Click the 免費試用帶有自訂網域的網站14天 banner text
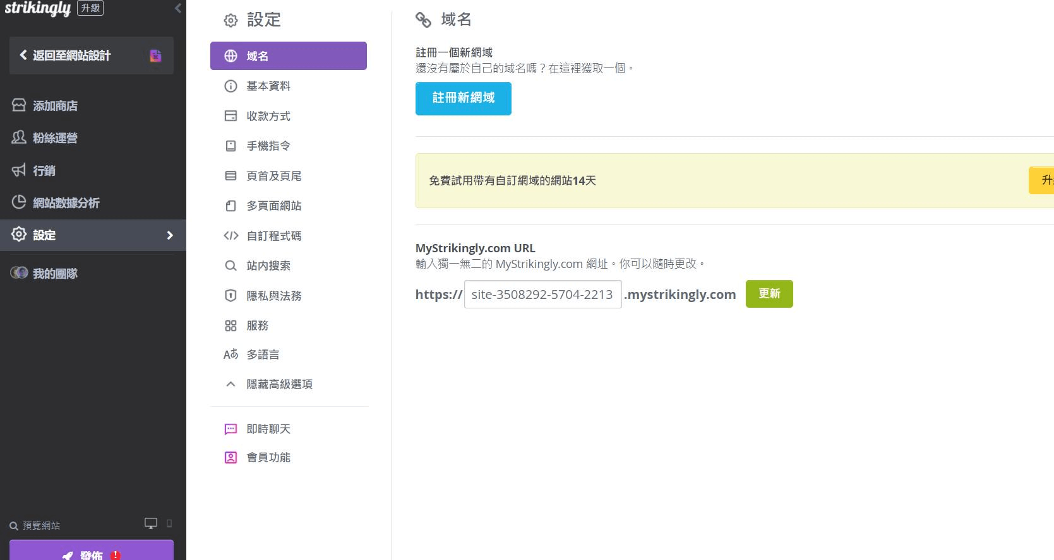The width and height of the screenshot is (1054, 560). (x=512, y=180)
